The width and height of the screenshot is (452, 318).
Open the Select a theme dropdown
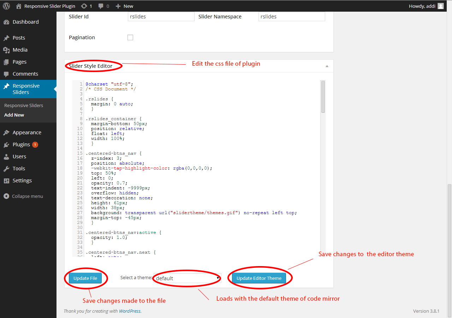click(187, 278)
